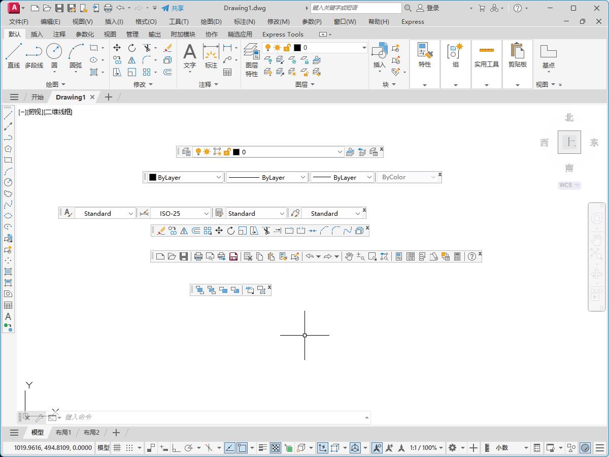Open the 格式(O) menu

146,22
